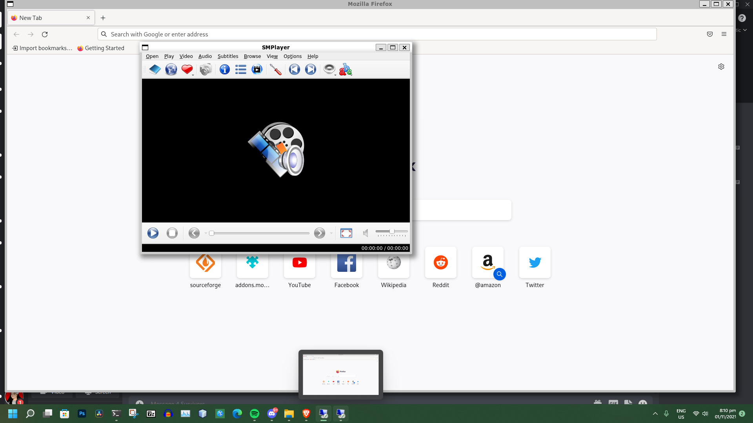The image size is (753, 423).
Task: Take a screenshot with the camera icon
Action: click(206, 69)
